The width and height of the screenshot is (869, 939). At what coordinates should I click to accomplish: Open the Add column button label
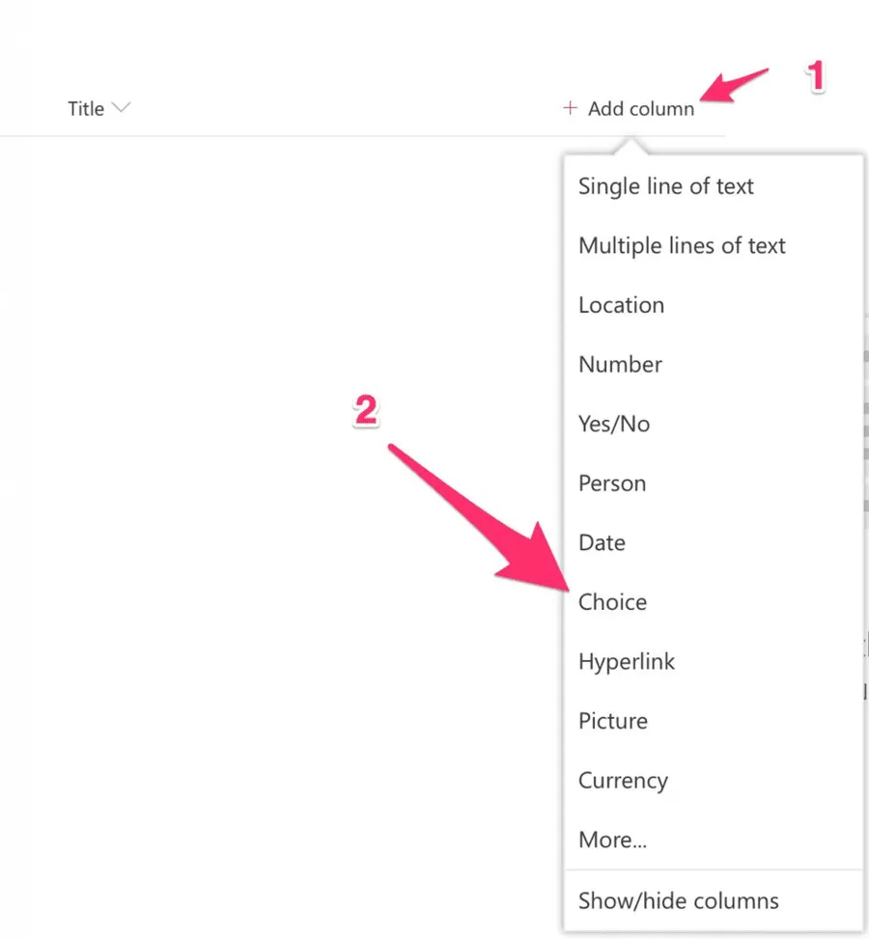(x=641, y=109)
